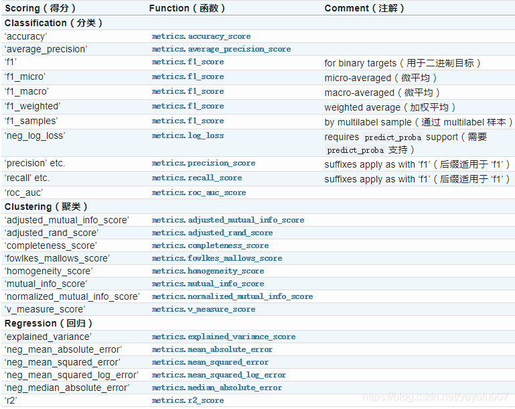Select the 'completeness_score' scoring cell
The height and width of the screenshot is (409, 515).
click(51, 245)
